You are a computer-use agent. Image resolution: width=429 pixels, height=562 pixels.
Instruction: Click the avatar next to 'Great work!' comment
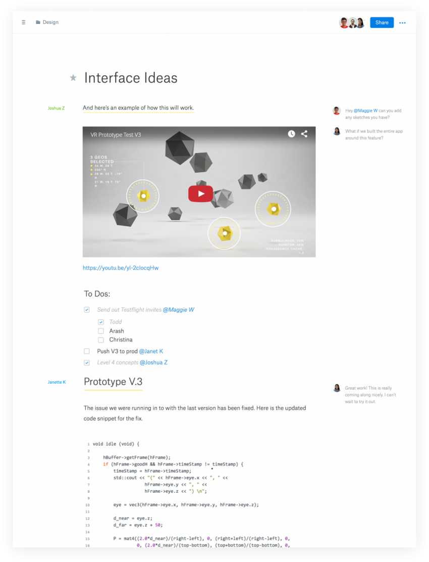337,388
